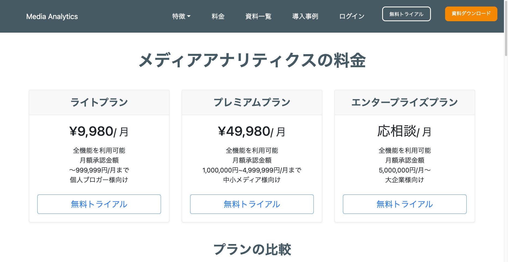Image resolution: width=508 pixels, height=262 pixels.
Task: Start 無料トライアル for プレミアムプラン
Action: [252, 204]
